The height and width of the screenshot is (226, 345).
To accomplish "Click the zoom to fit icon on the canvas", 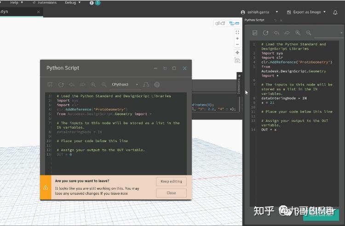I will point(237,32).
